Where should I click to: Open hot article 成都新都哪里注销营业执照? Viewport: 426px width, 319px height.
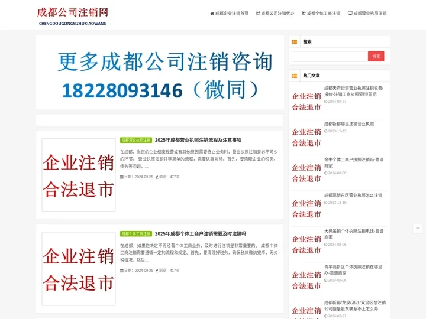tap(349, 123)
